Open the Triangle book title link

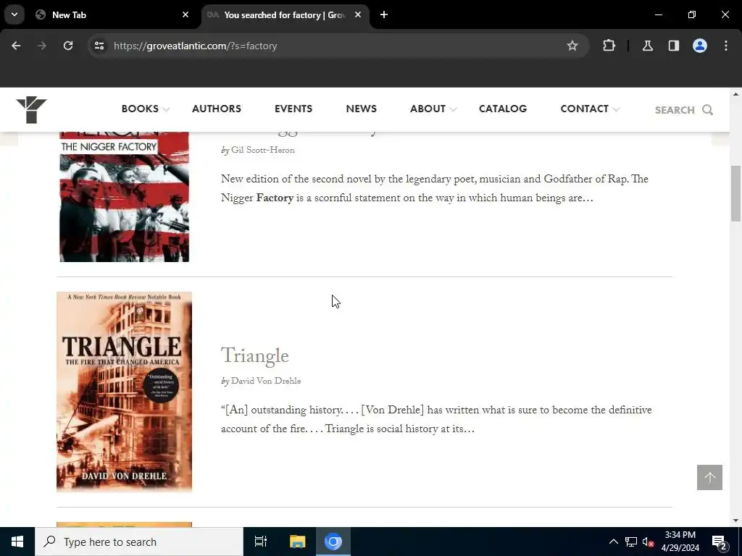[x=254, y=356]
